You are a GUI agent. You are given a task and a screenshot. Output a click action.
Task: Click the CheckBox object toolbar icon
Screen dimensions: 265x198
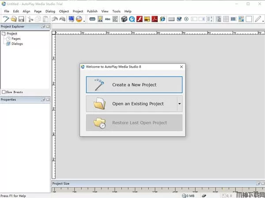[x=179, y=19]
